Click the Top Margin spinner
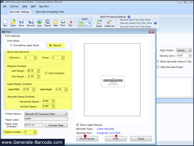 tap(38, 76)
